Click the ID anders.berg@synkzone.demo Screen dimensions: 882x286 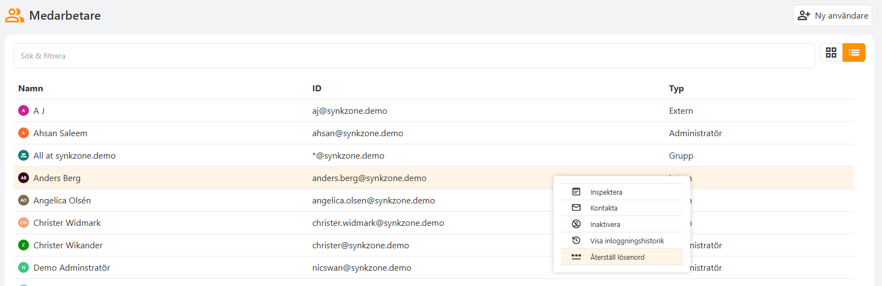[370, 178]
